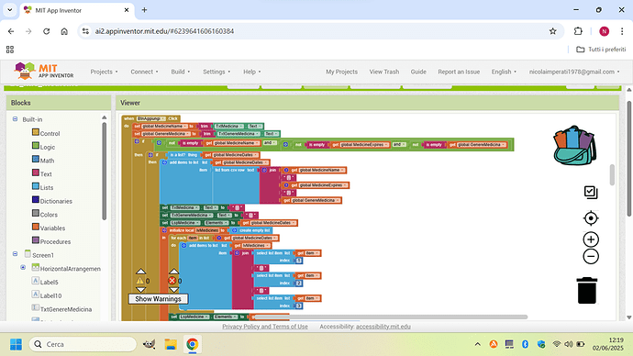This screenshot has height=356, width=633.
Task: Open the Build menu
Action: click(x=180, y=72)
